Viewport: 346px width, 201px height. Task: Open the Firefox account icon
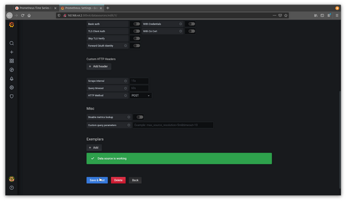tap(329, 15)
